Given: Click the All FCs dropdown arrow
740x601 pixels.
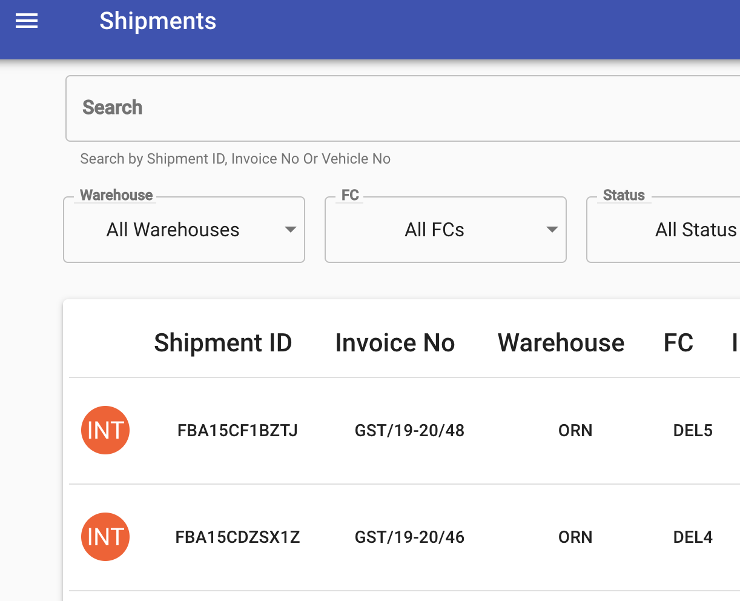Looking at the screenshot, I should click(x=551, y=230).
